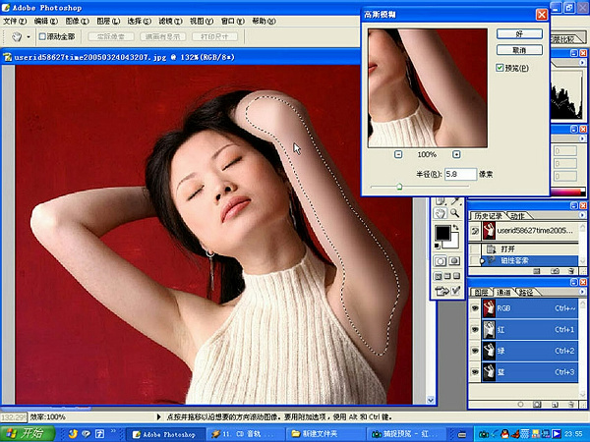Choose Full Screen Mode icon

(456, 276)
